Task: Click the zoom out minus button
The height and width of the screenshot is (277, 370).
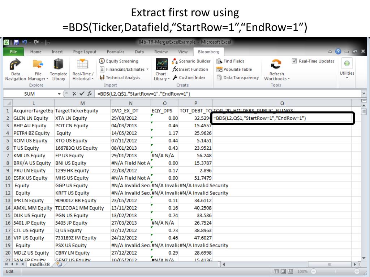Action: (313, 271)
